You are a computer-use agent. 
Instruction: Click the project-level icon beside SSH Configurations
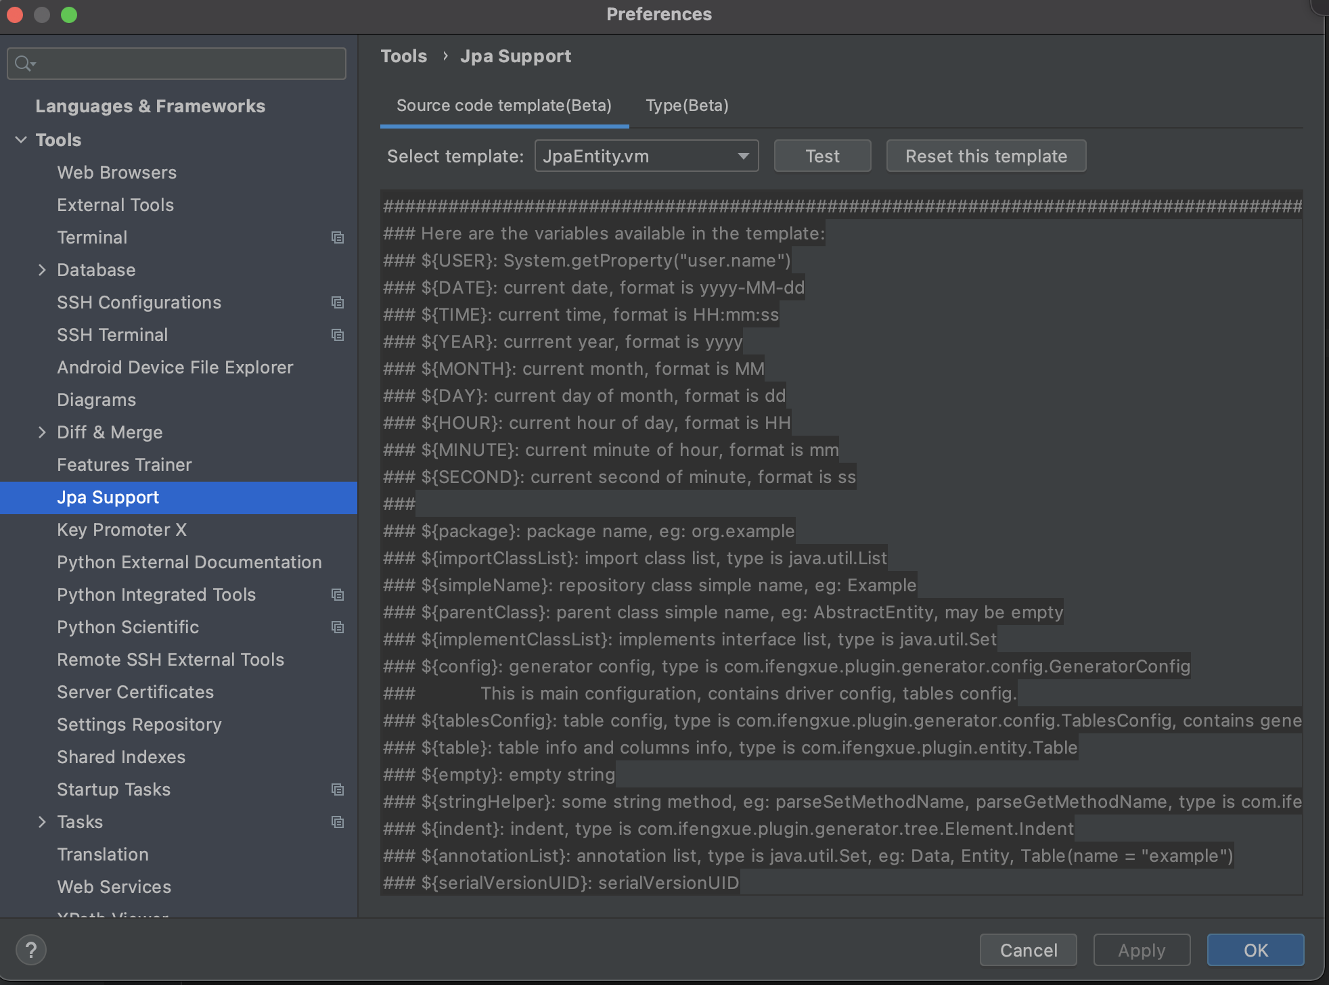[x=337, y=302]
